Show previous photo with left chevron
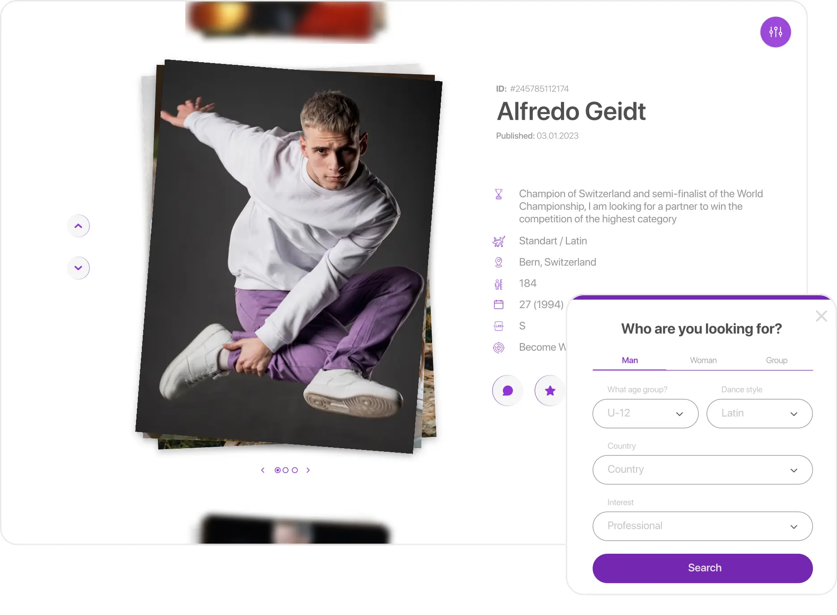Viewport: 837px width, 615px height. [x=263, y=470]
